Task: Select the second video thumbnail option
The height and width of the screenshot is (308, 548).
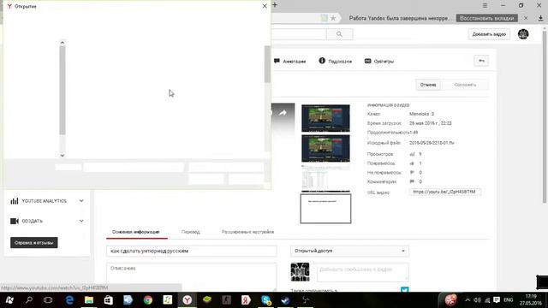Action: point(325,148)
